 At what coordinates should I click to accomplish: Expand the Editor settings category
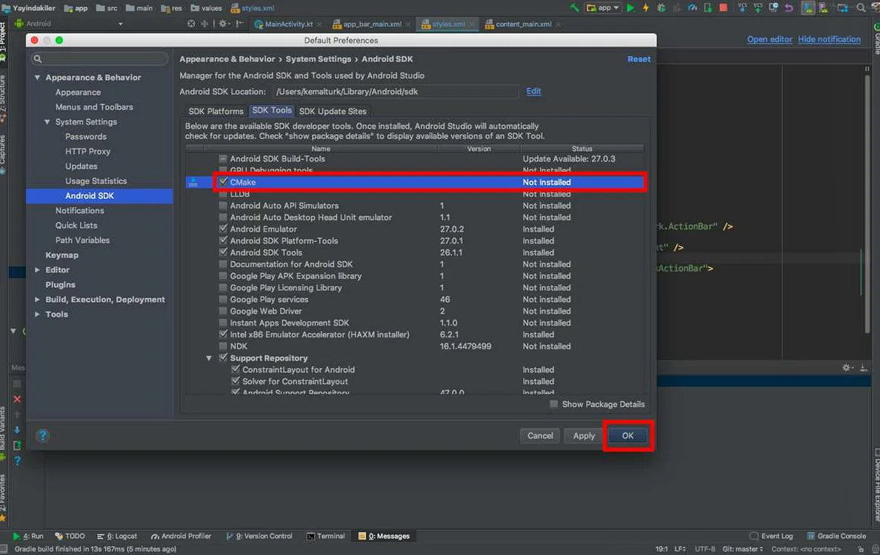coord(38,270)
